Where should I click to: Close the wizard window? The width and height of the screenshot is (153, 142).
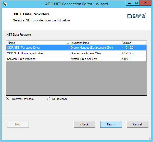[x=146, y=3]
